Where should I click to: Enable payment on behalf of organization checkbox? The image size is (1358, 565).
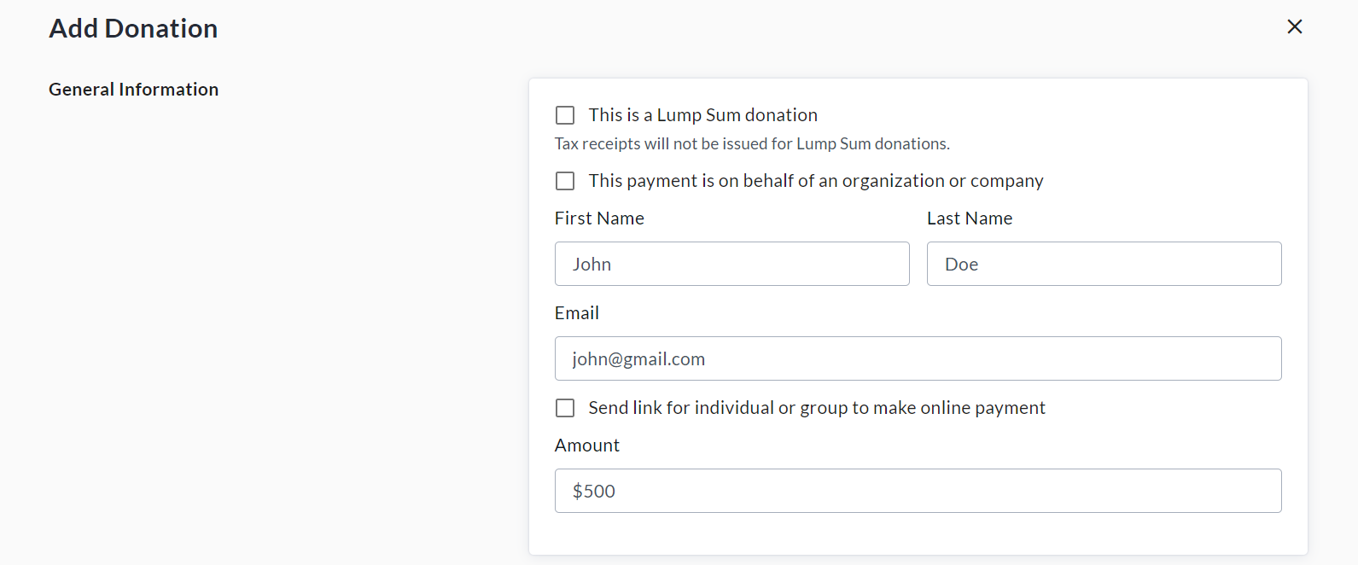pos(565,181)
